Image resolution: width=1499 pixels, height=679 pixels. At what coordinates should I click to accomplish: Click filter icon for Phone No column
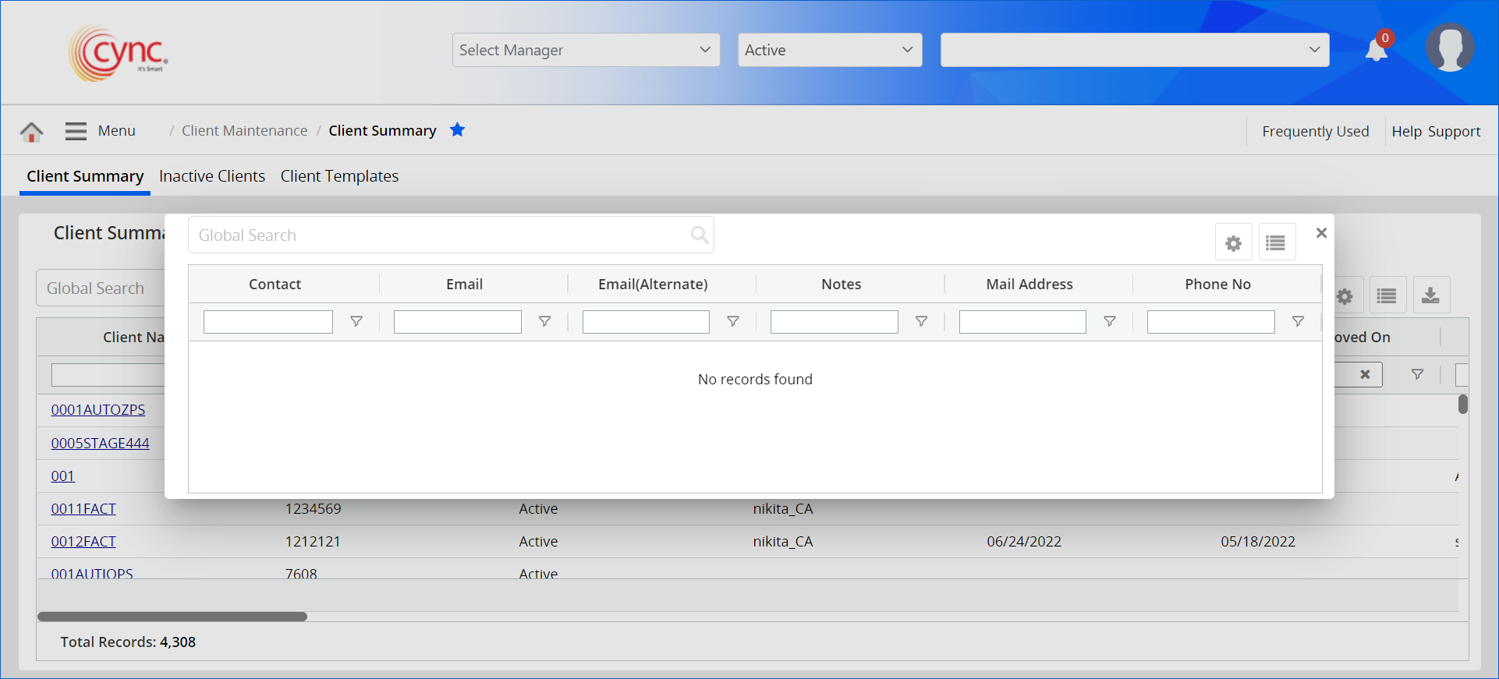[x=1298, y=321]
